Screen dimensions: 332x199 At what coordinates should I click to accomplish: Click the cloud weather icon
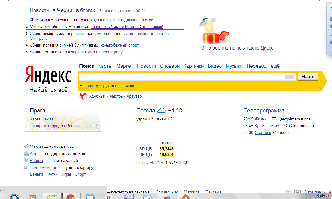coord(161,111)
